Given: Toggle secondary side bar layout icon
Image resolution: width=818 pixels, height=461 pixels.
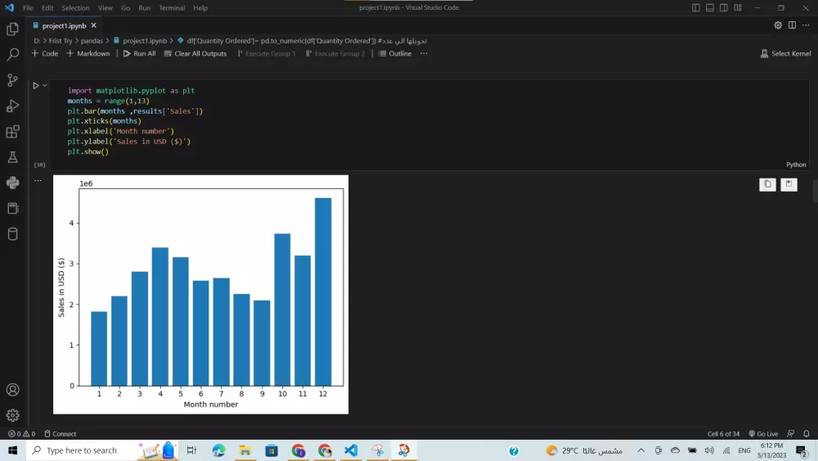Looking at the screenshot, I should (724, 8).
